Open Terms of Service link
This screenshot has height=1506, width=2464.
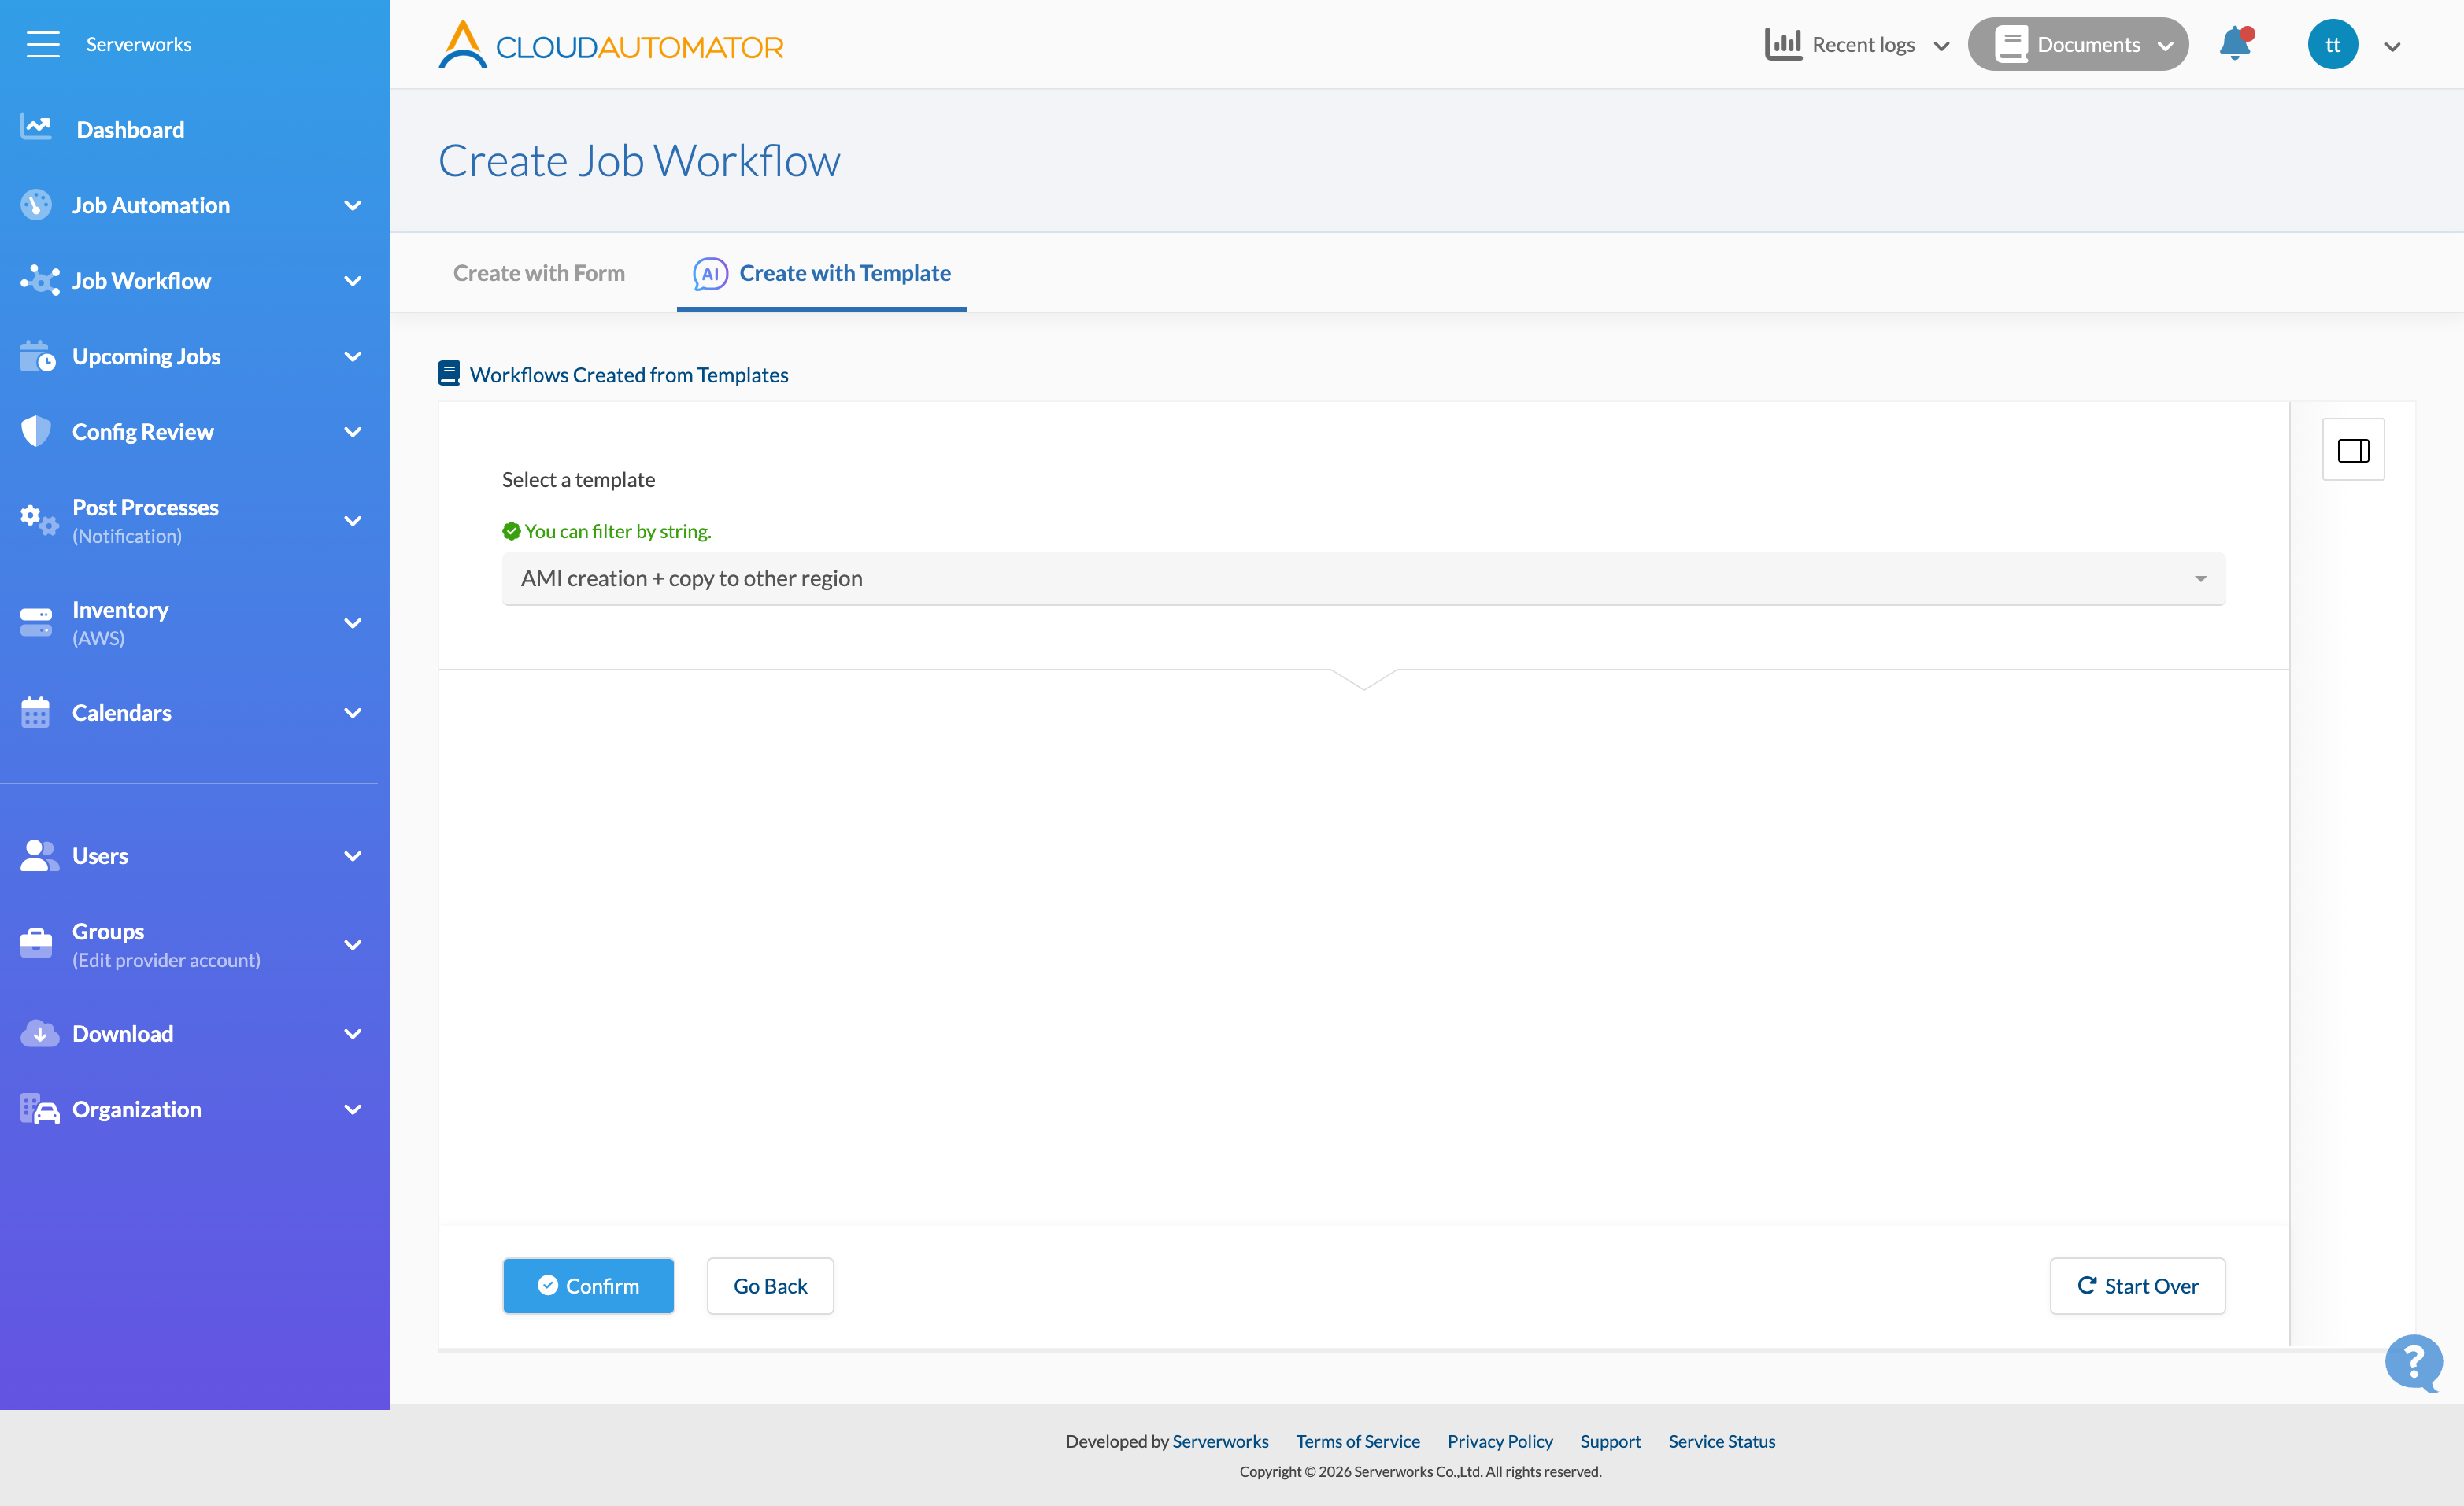(1358, 1441)
